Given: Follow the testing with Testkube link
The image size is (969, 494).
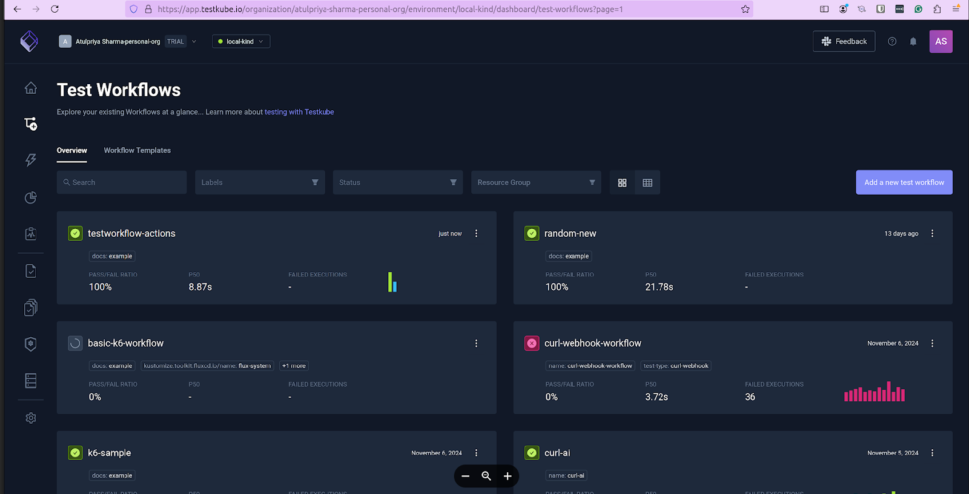Looking at the screenshot, I should tap(299, 112).
